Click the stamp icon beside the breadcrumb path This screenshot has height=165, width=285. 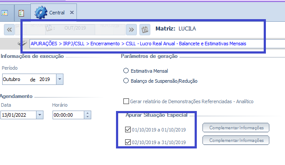22,44
